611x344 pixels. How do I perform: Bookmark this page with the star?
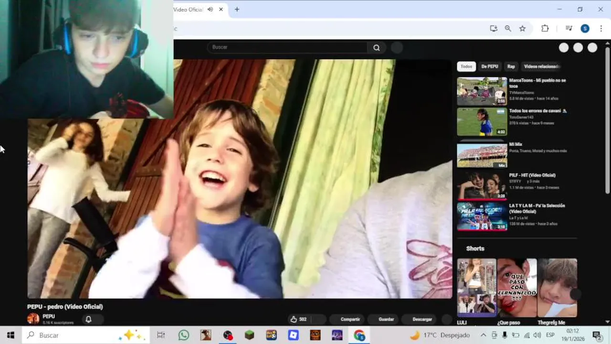tap(522, 29)
